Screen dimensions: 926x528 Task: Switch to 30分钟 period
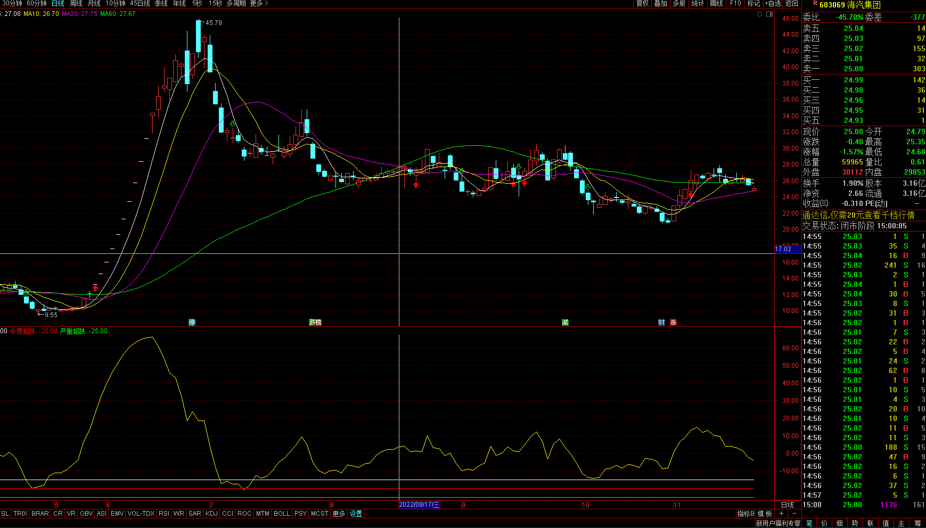12,4
